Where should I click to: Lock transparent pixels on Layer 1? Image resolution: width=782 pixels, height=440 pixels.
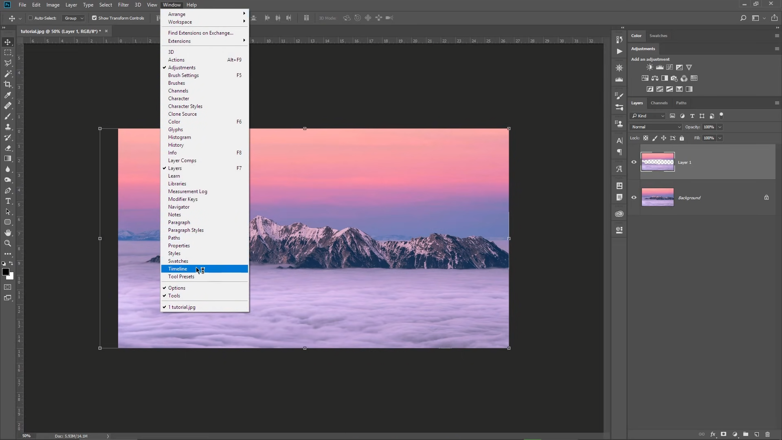(646, 138)
